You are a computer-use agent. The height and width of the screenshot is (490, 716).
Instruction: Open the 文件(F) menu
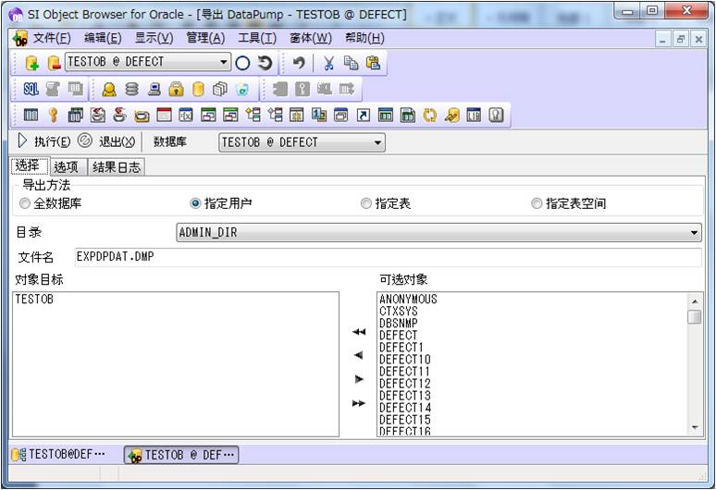click(52, 38)
